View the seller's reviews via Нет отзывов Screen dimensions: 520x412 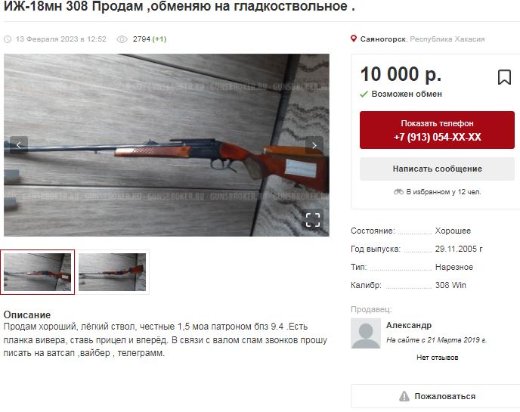pos(437,358)
